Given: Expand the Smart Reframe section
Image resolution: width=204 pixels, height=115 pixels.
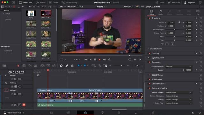Looking at the screenshot, I should click(148, 49).
